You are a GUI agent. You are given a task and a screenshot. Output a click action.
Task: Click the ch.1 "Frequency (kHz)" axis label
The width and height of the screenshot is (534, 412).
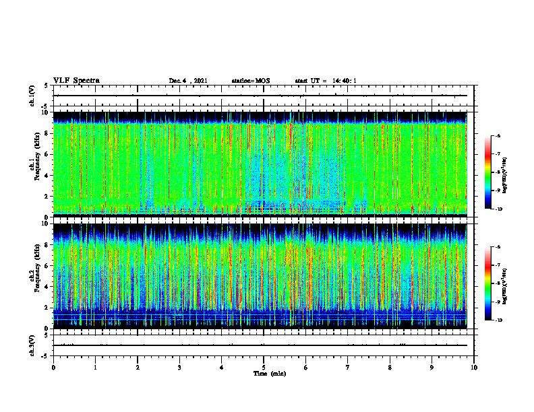tap(37, 156)
